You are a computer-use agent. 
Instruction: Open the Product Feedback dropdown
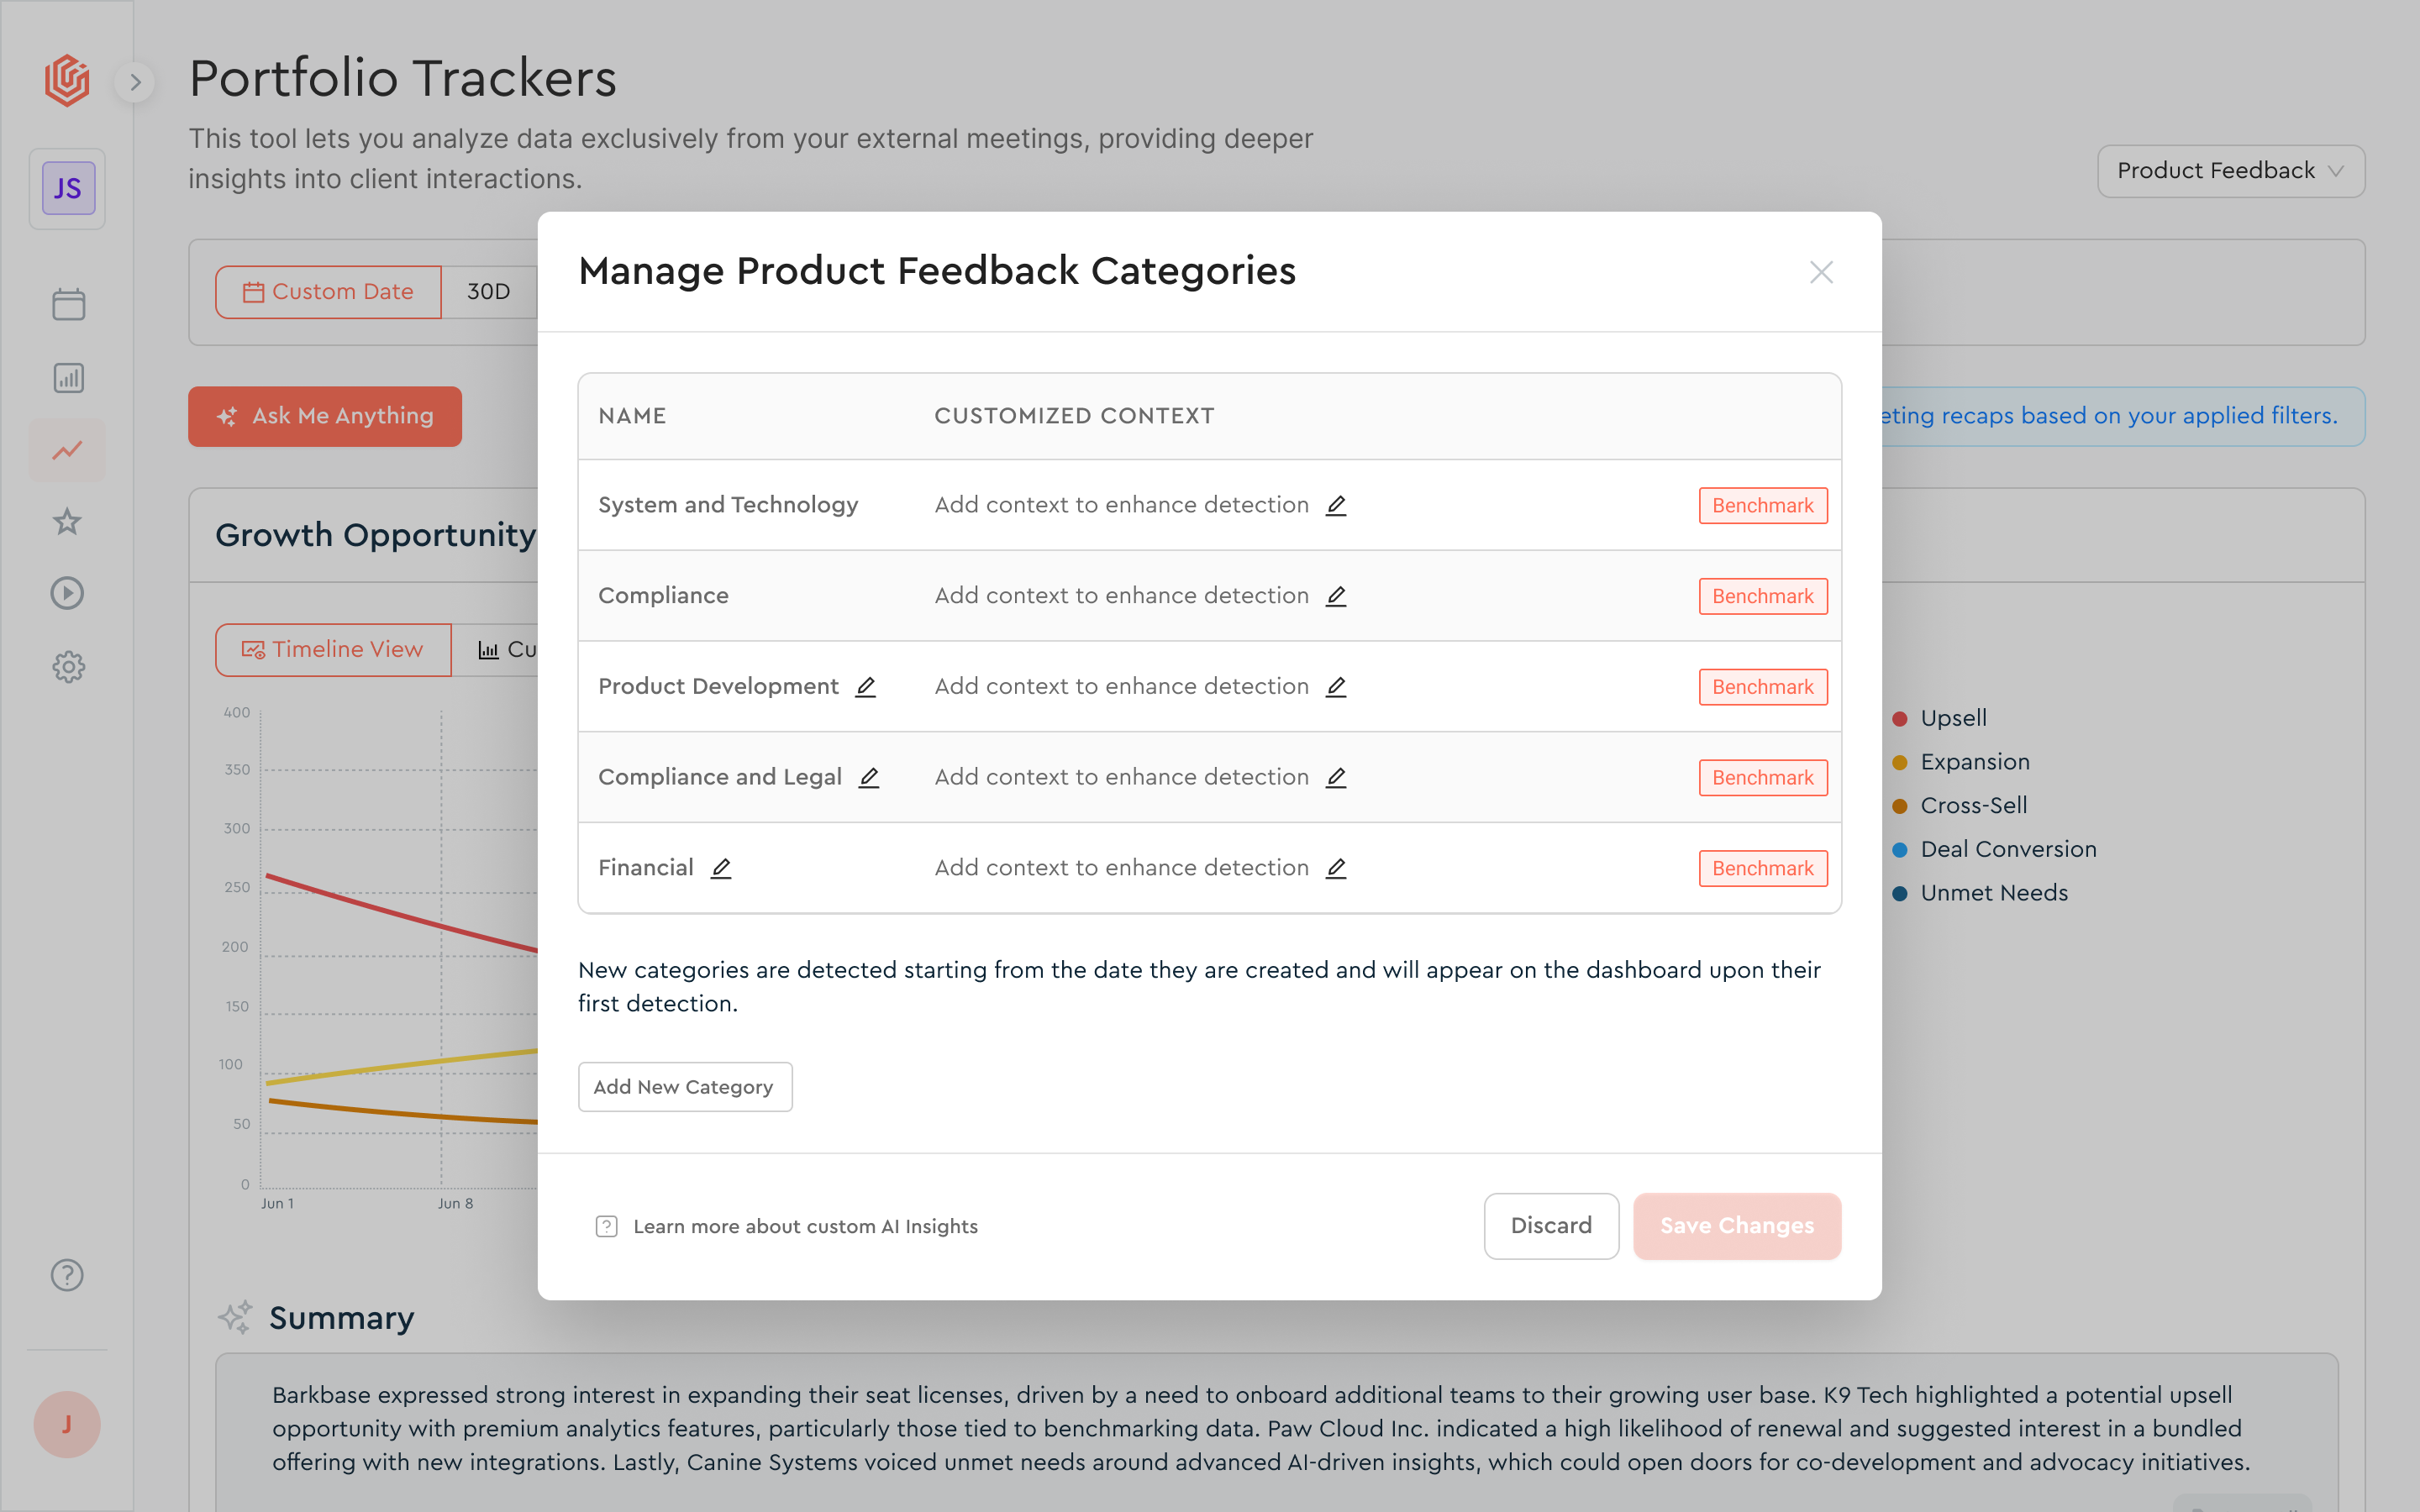pos(2230,171)
